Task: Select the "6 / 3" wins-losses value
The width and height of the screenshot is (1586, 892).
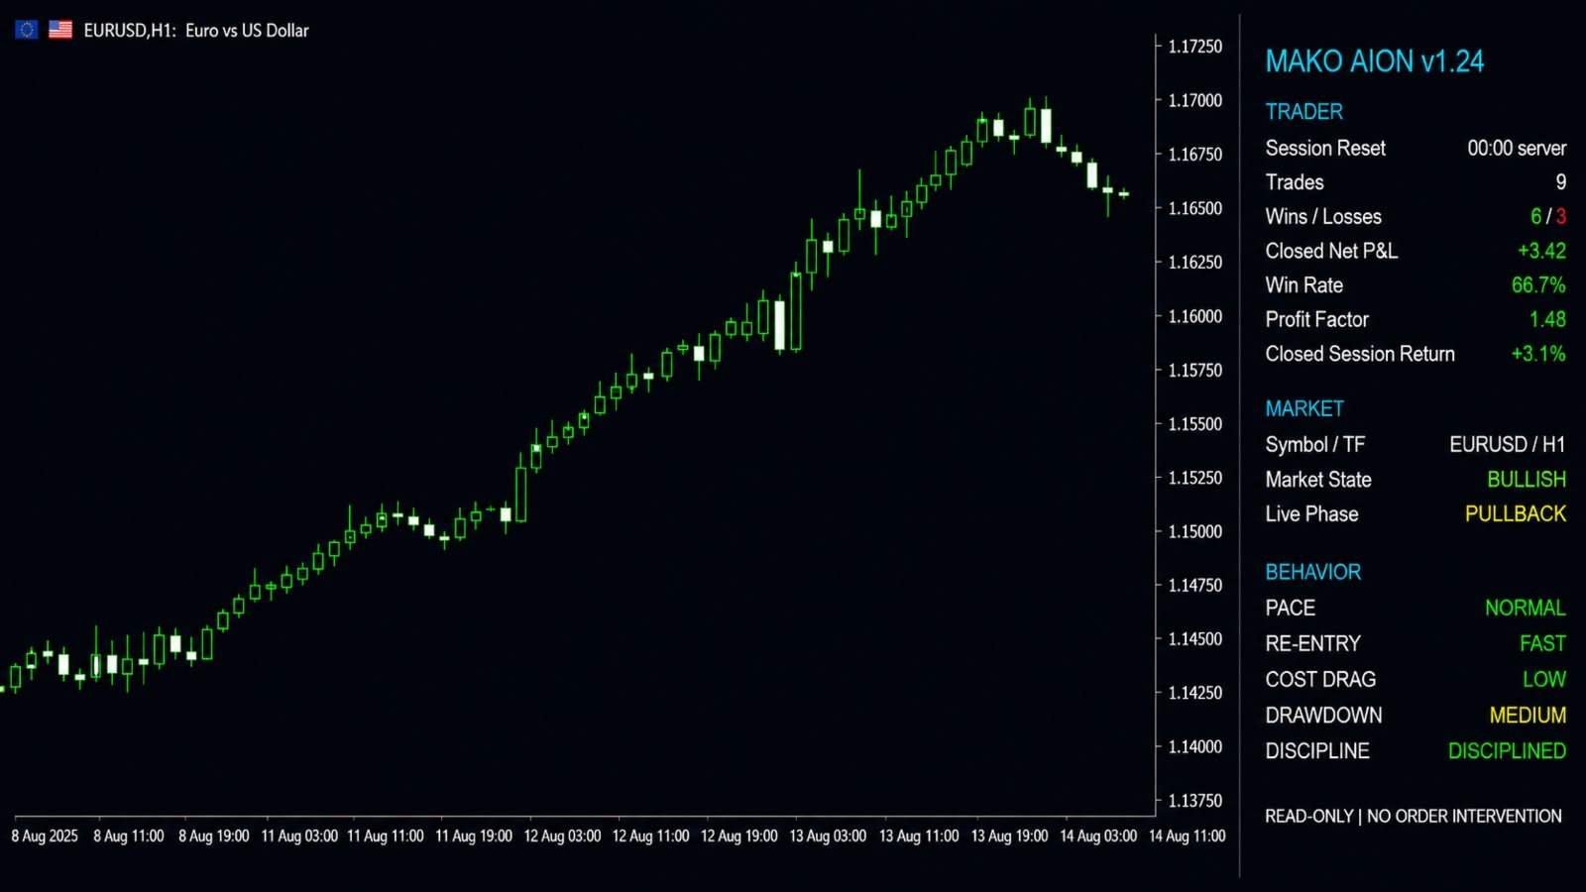Action: (x=1548, y=217)
